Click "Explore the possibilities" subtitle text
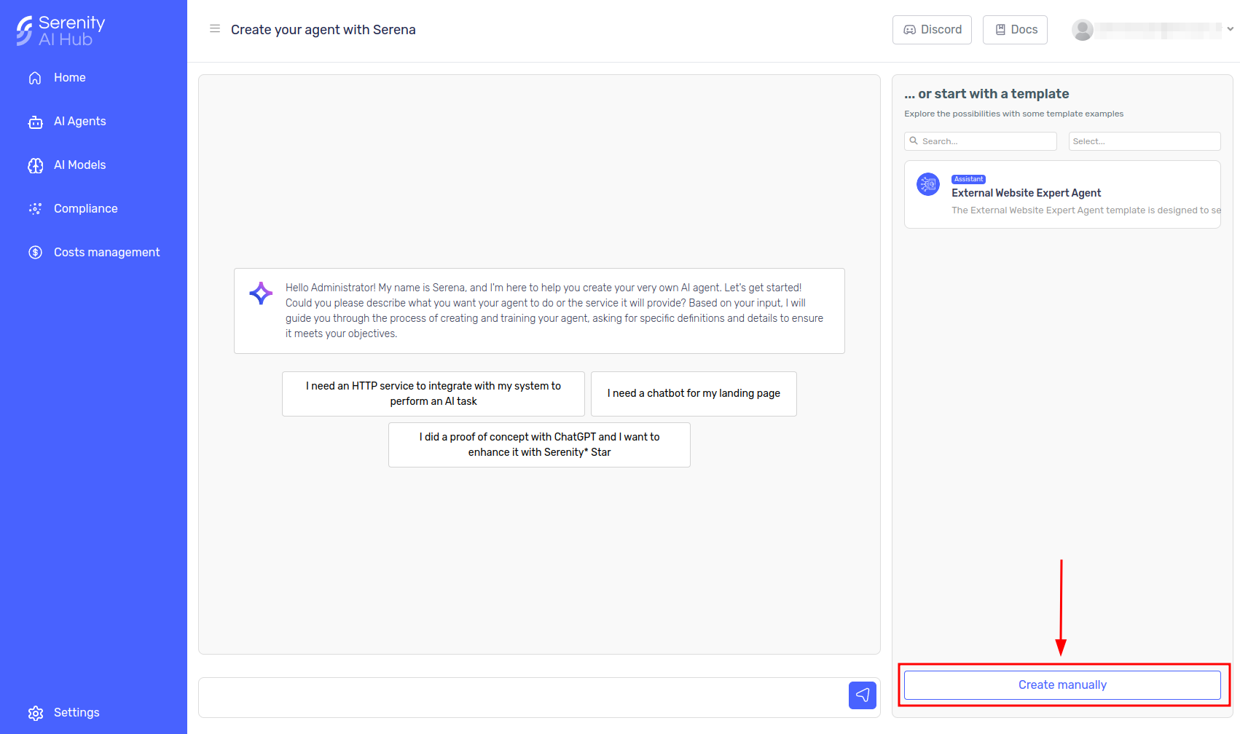1240x734 pixels. point(1013,114)
